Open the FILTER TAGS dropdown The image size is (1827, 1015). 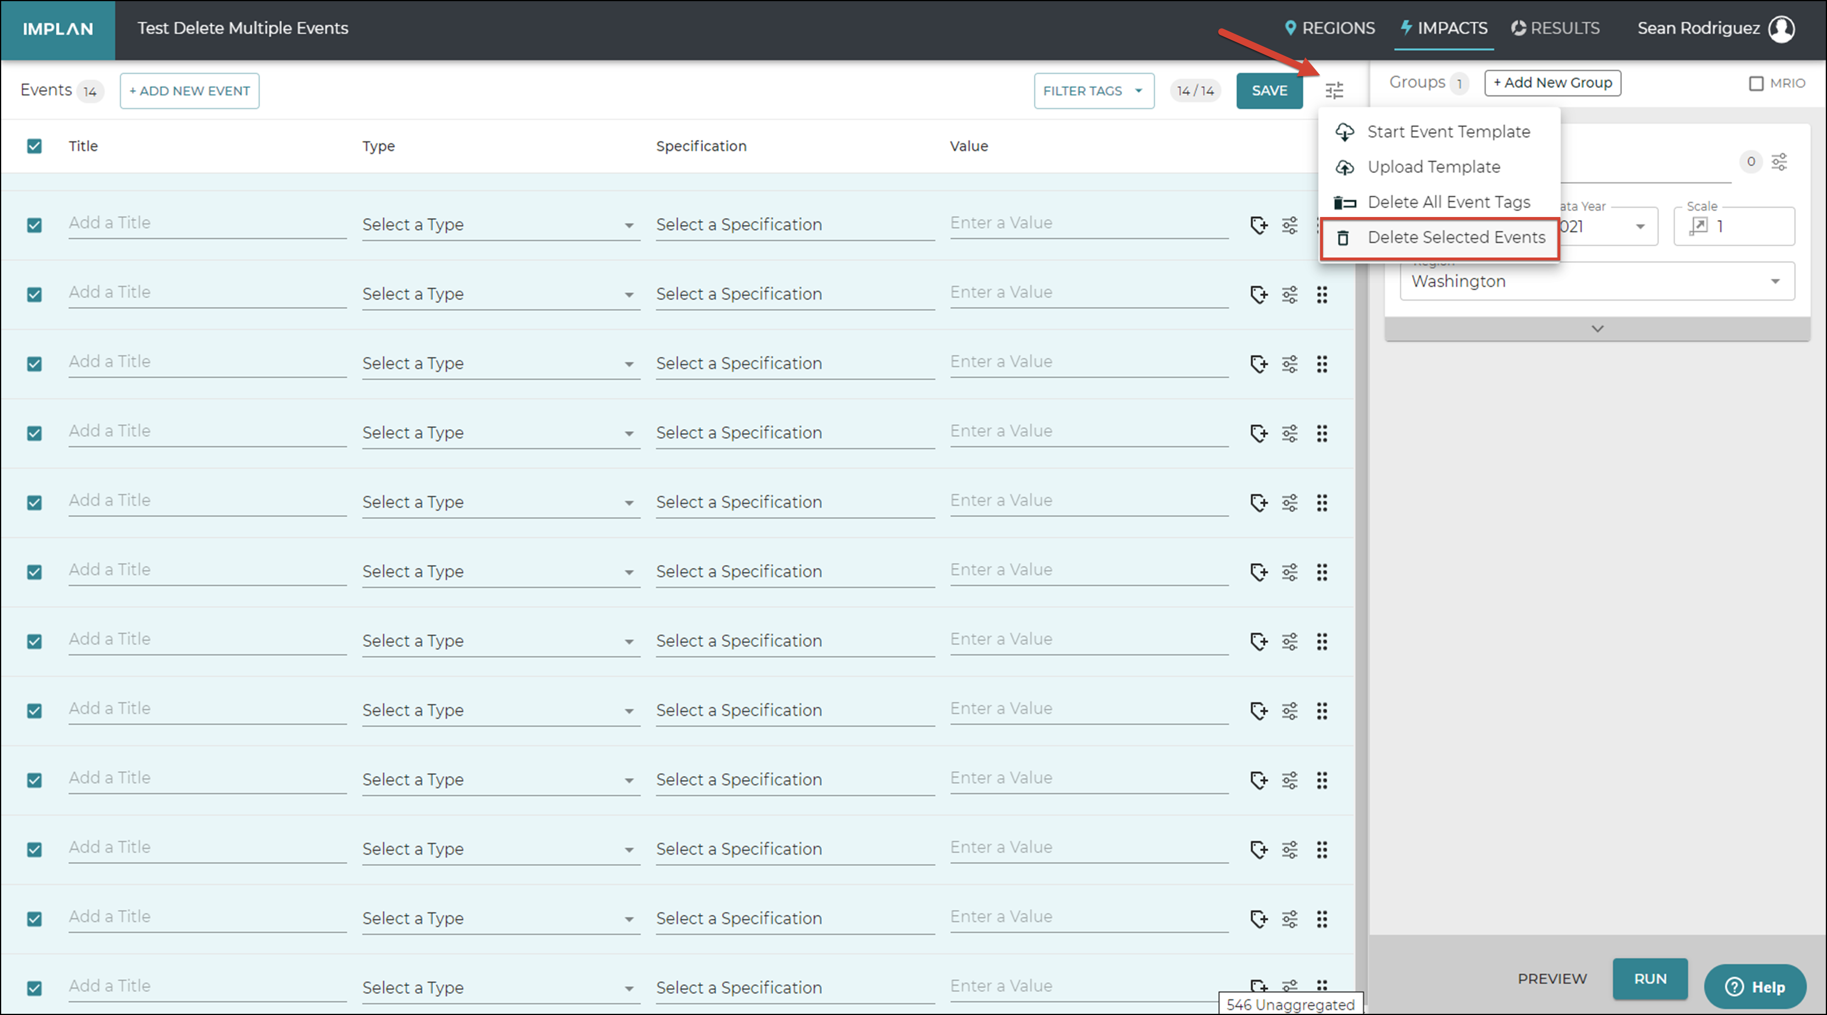pos(1094,91)
